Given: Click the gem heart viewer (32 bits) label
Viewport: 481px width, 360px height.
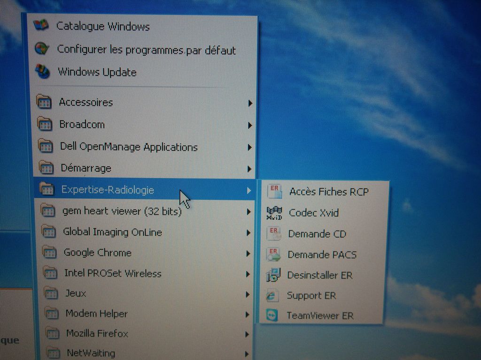Looking at the screenshot, I should (x=122, y=211).
